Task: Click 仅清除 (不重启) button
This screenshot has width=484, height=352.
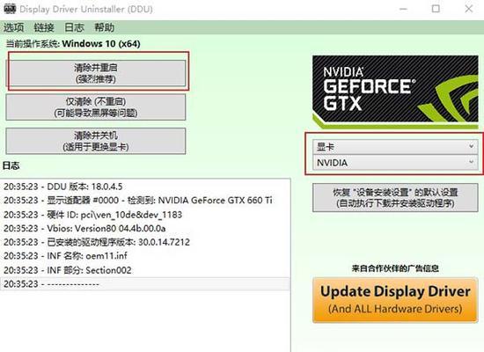Action: [96, 107]
